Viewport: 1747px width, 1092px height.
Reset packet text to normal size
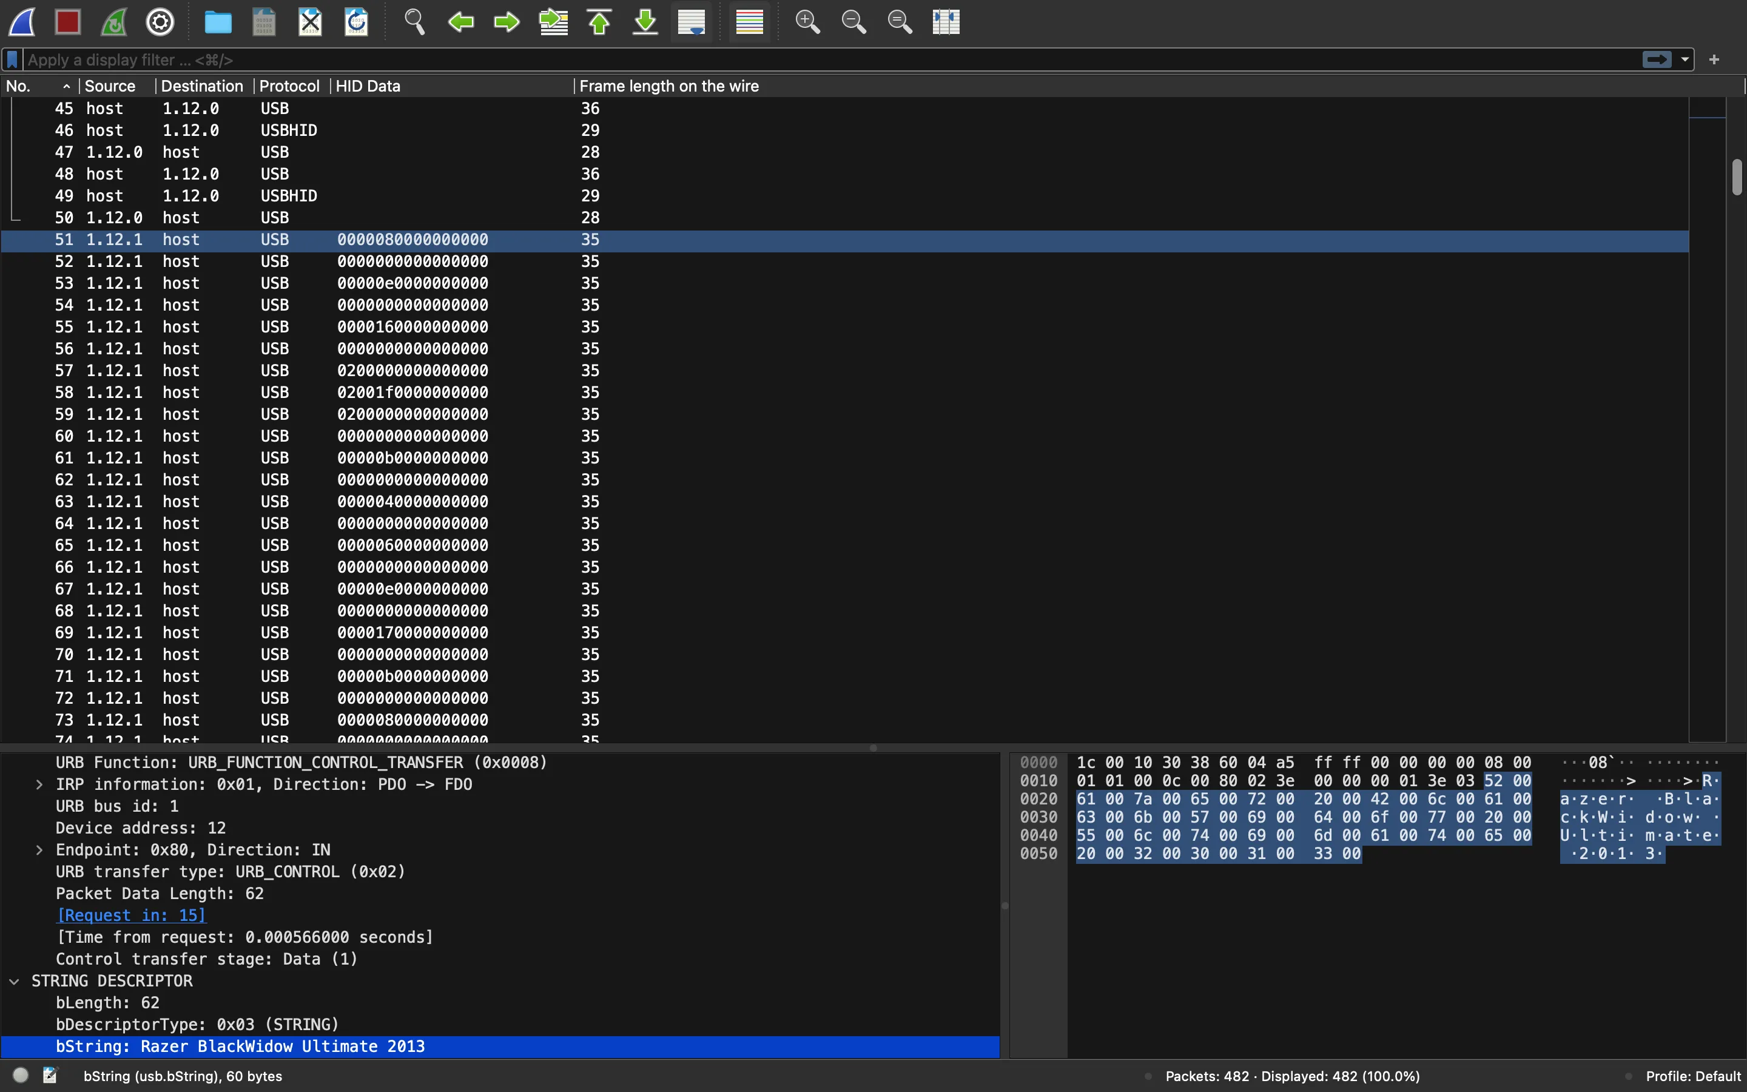[x=900, y=22]
